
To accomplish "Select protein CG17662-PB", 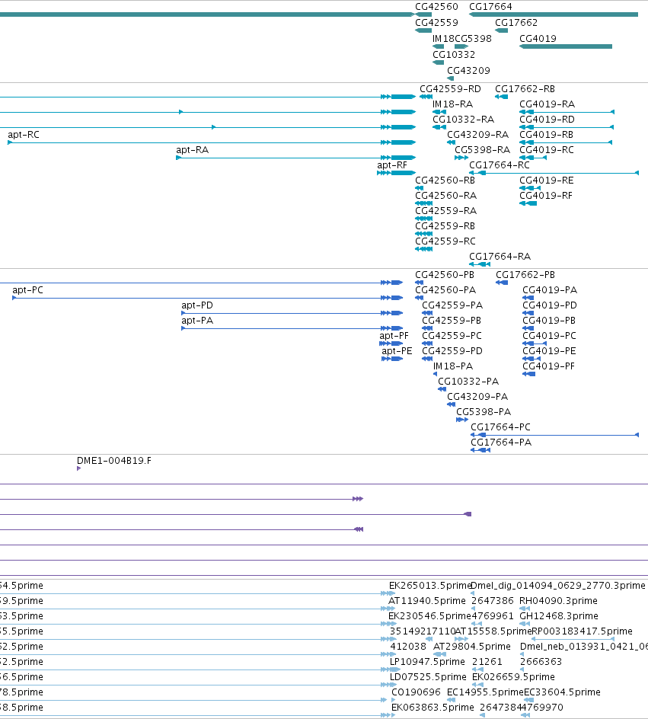I will (x=525, y=275).
